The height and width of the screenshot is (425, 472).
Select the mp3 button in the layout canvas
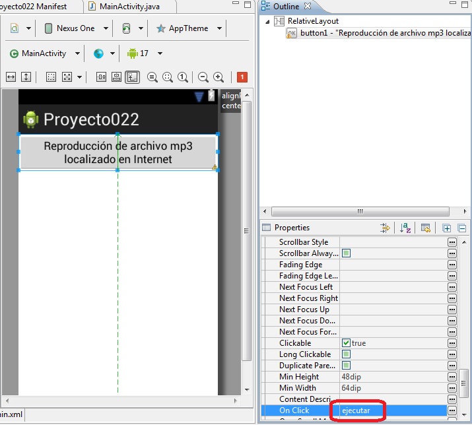tap(118, 152)
